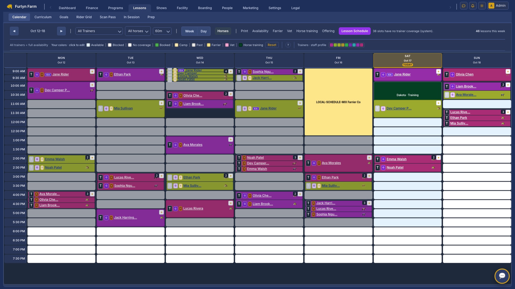Advance to next week with right arrow
Viewport: 515px width, 289px height.
61,31
